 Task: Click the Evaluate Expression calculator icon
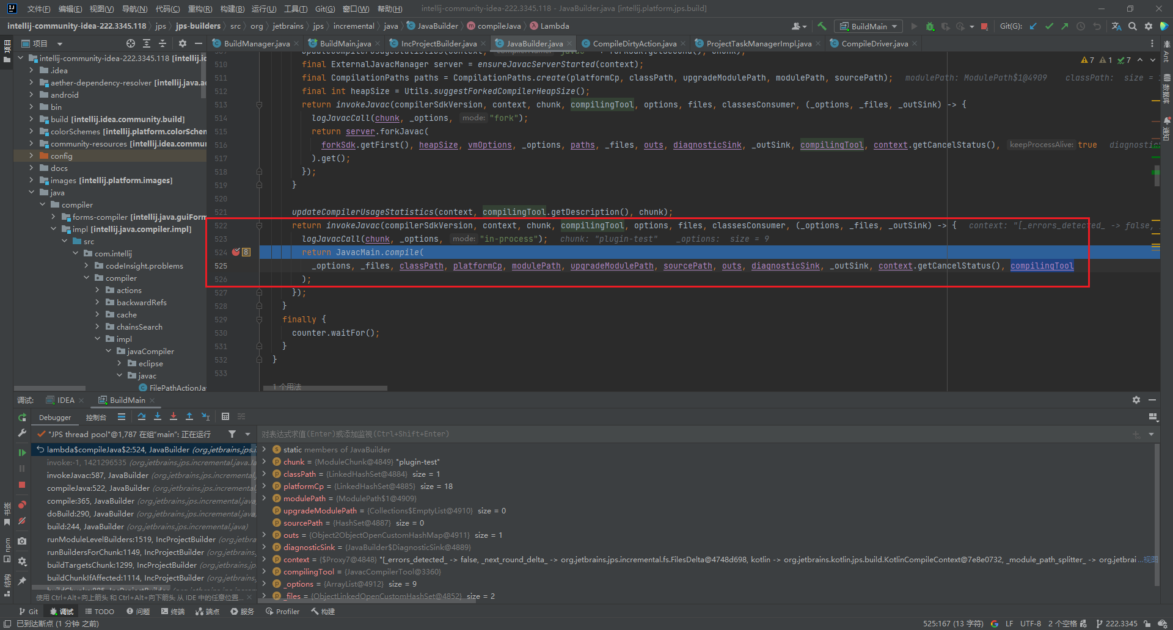pyautogui.click(x=225, y=416)
